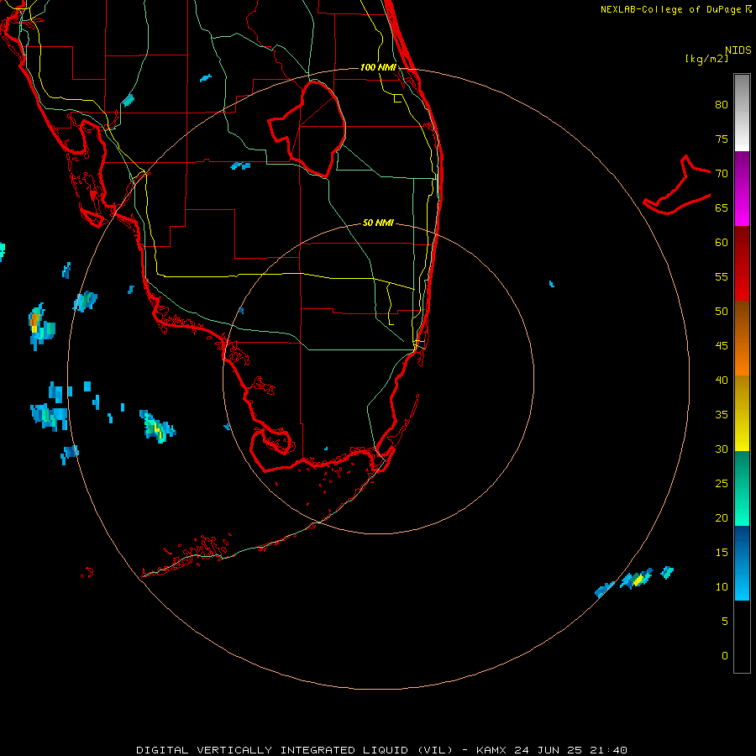Click the NEXLAB-College of DuPage credit text
This screenshot has width=756, height=756.
coord(671,9)
